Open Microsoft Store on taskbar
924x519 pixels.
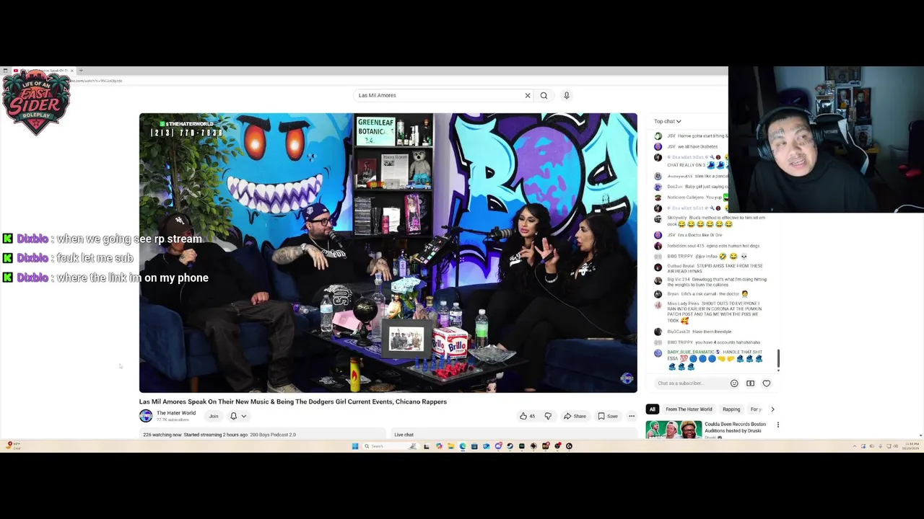(x=474, y=446)
